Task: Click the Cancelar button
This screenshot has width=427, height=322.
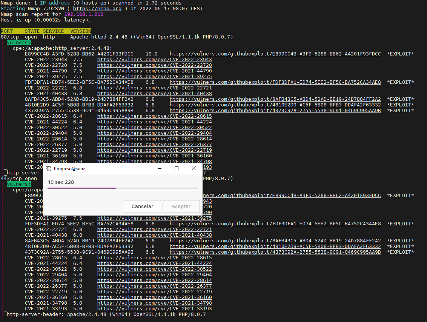Action: (x=143, y=206)
